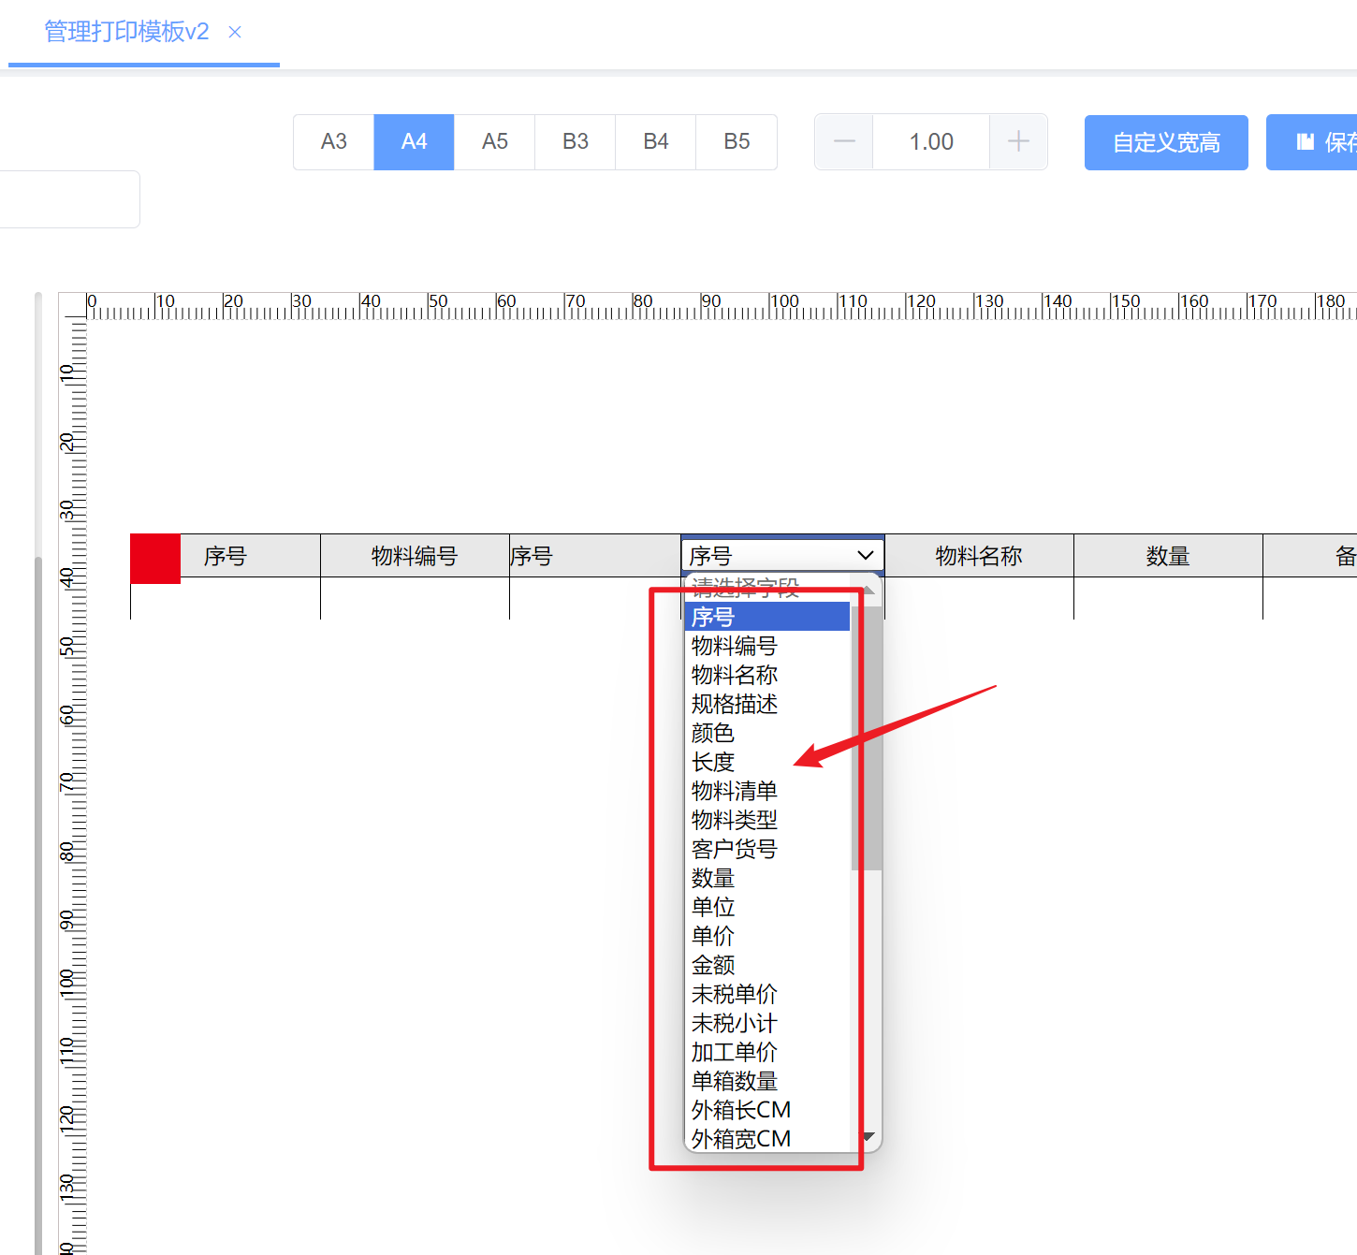This screenshot has width=1357, height=1255.
Task: Open the 自定义宽高 custom size button
Action: (x=1165, y=142)
